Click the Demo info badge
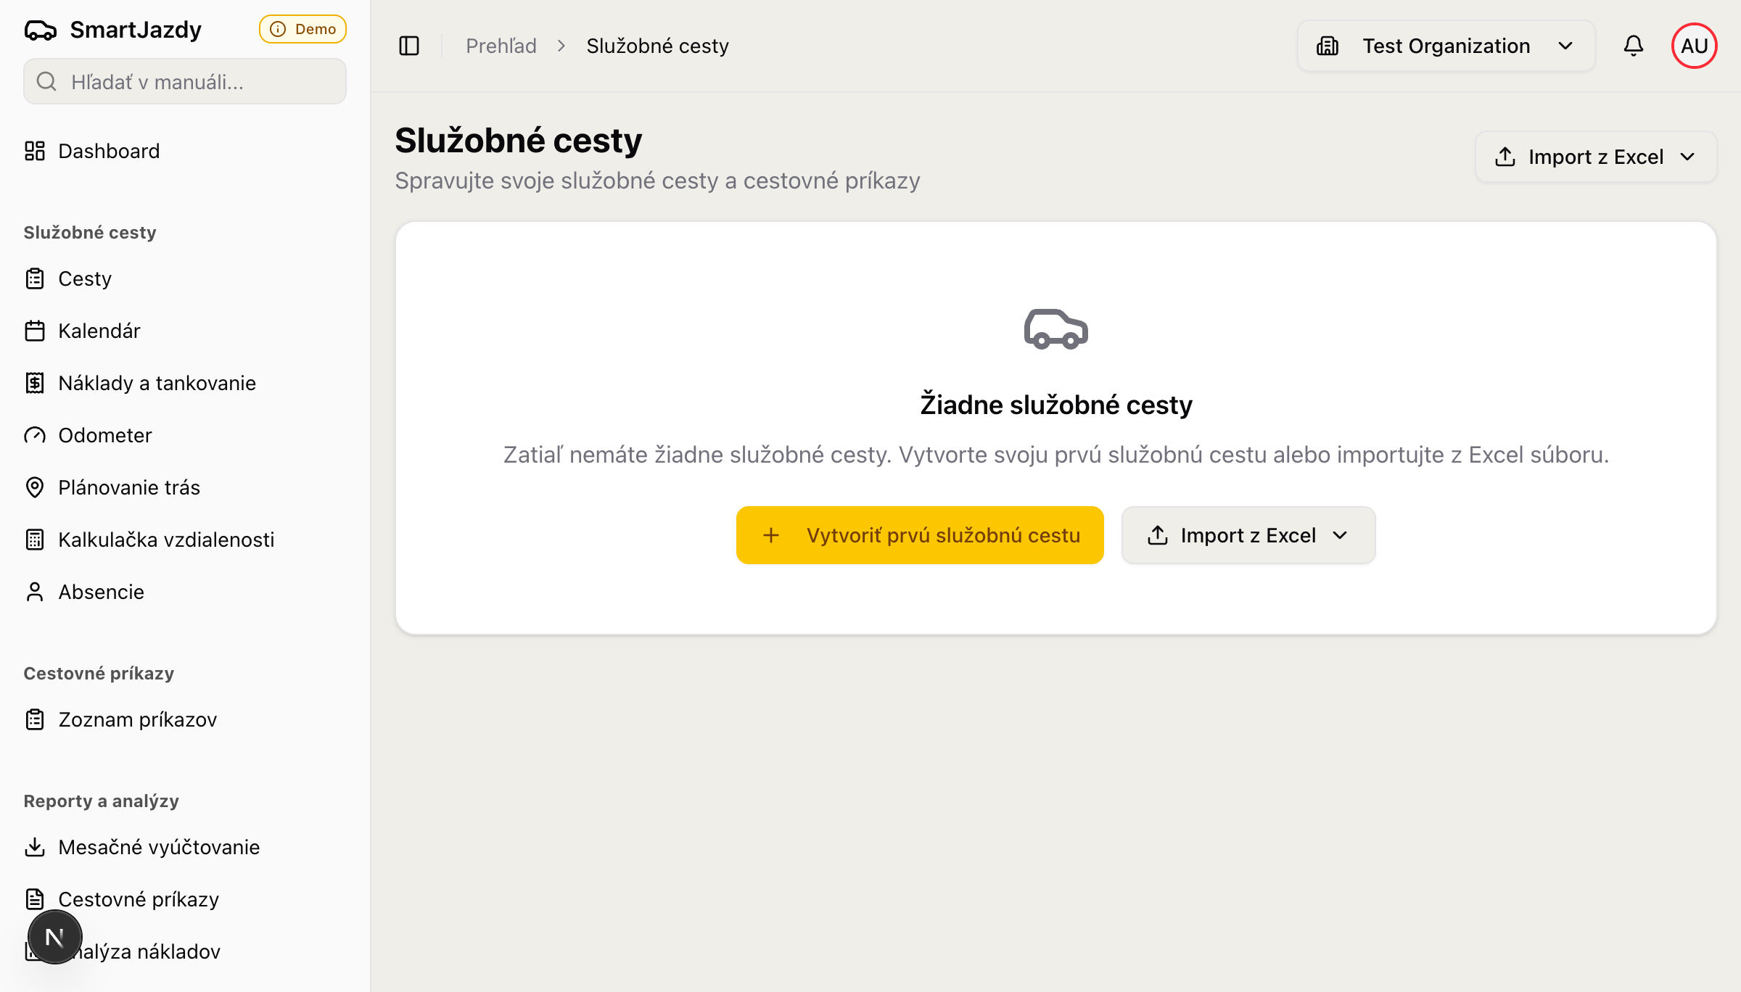This screenshot has height=992, width=1741. pyautogui.click(x=302, y=29)
